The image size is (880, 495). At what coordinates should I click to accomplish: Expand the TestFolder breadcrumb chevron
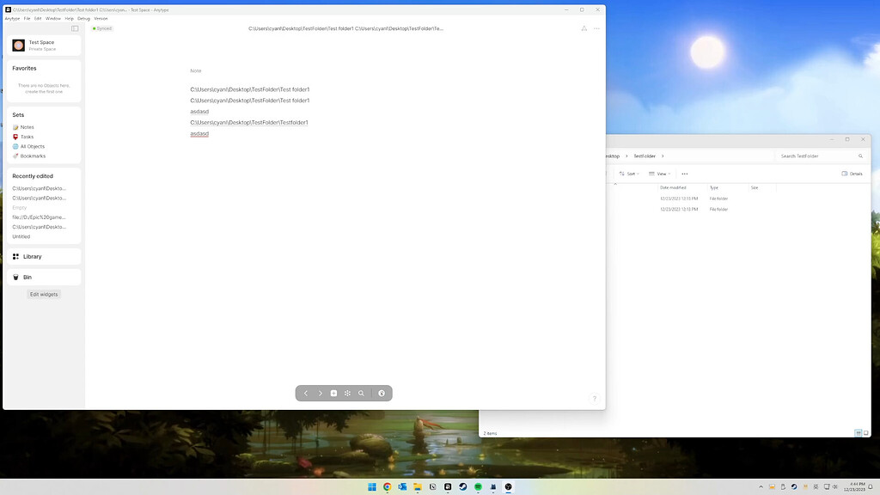pyautogui.click(x=663, y=156)
